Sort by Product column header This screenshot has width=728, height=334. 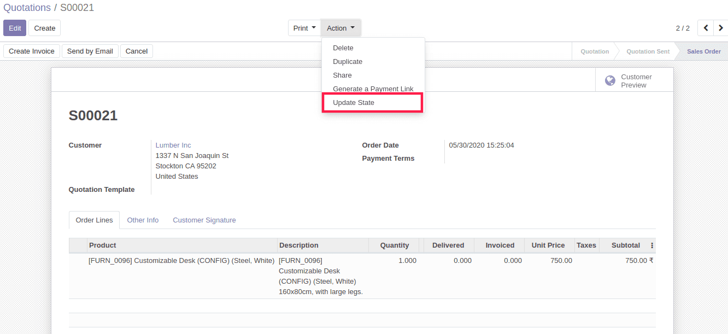pos(182,245)
